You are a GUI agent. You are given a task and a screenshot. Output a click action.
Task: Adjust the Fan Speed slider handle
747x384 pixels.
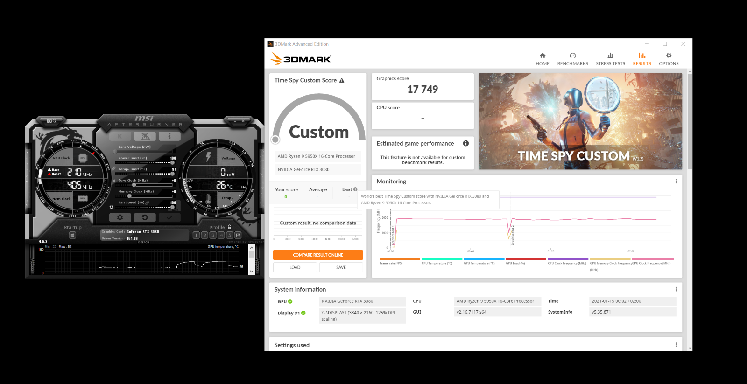(x=173, y=207)
